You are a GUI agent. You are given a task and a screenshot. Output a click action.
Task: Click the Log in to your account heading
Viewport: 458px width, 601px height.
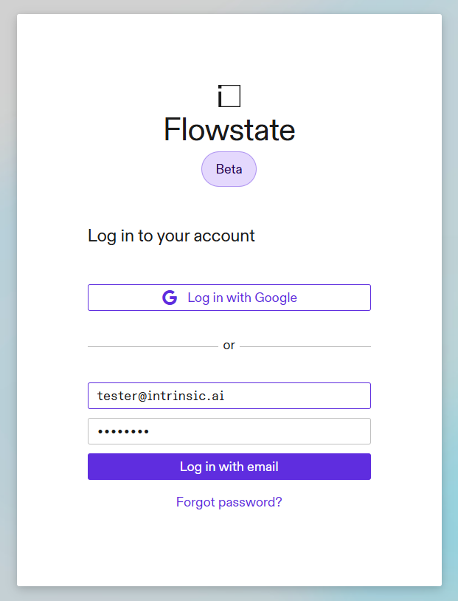[x=171, y=236]
